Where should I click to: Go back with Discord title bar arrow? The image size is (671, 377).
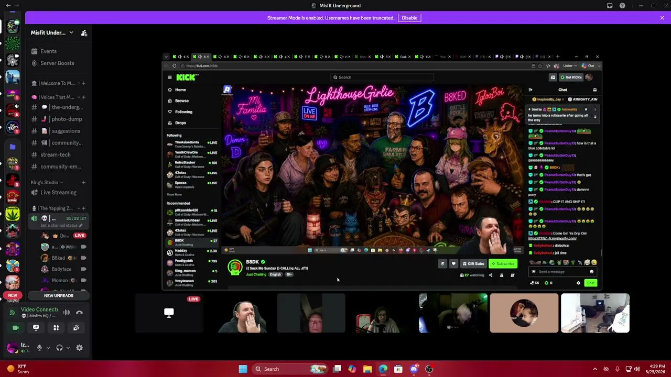click(x=8, y=6)
